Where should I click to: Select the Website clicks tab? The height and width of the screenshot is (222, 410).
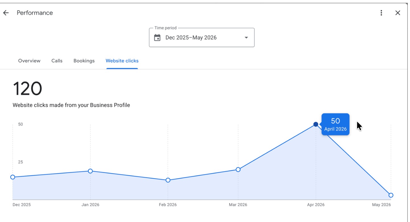(x=122, y=61)
